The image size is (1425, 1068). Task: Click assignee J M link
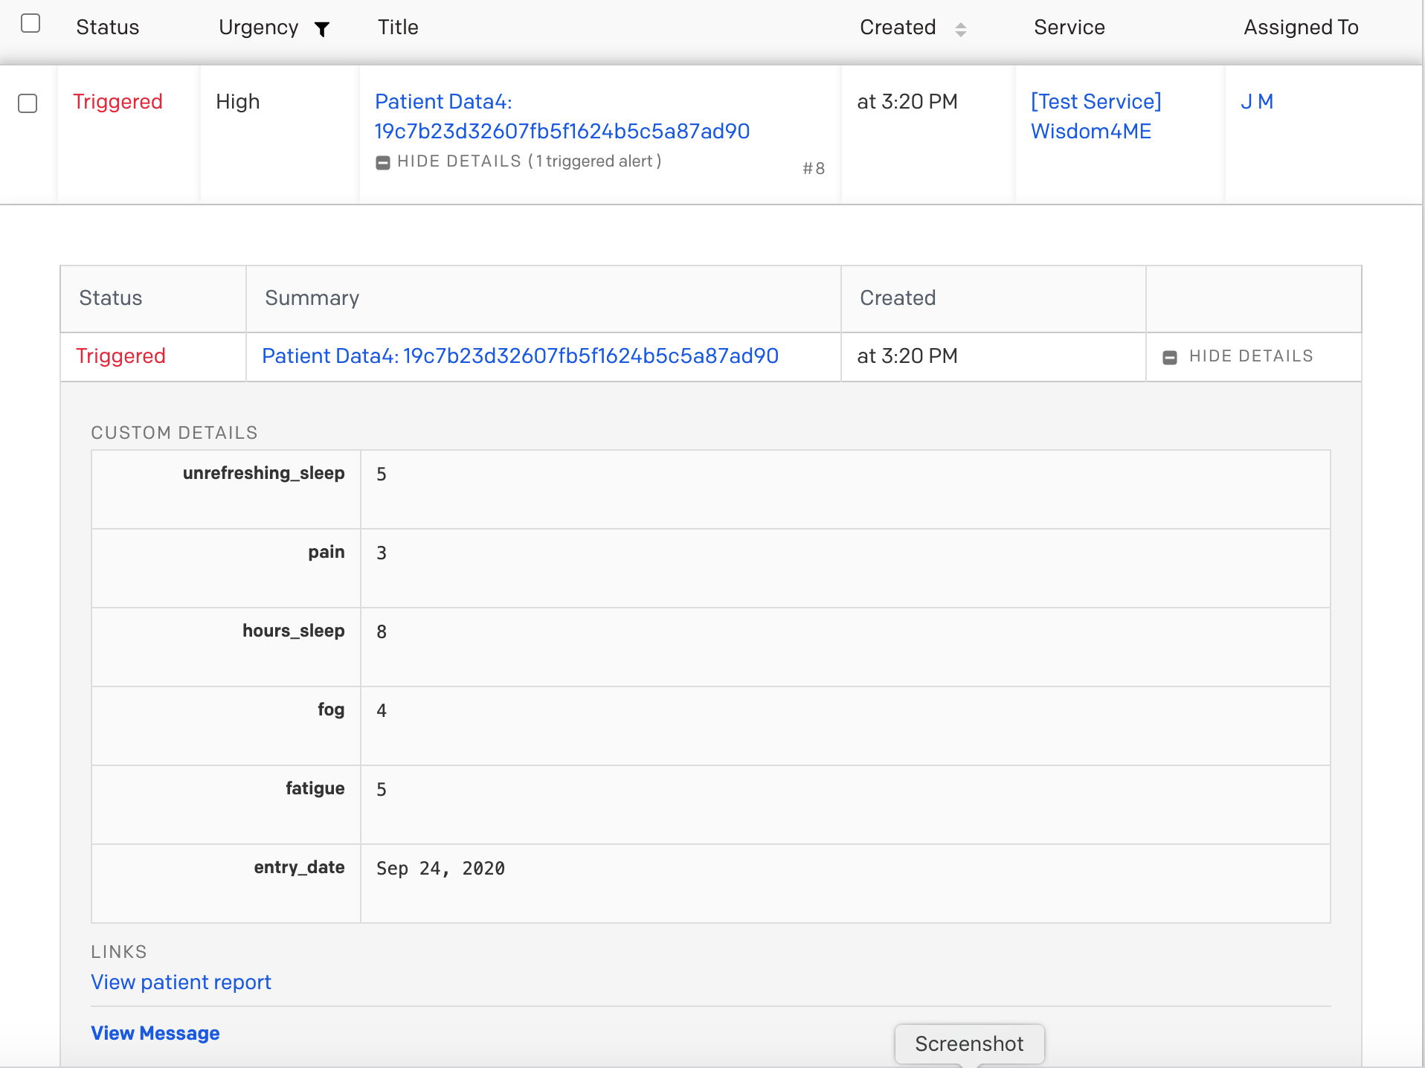(1256, 102)
